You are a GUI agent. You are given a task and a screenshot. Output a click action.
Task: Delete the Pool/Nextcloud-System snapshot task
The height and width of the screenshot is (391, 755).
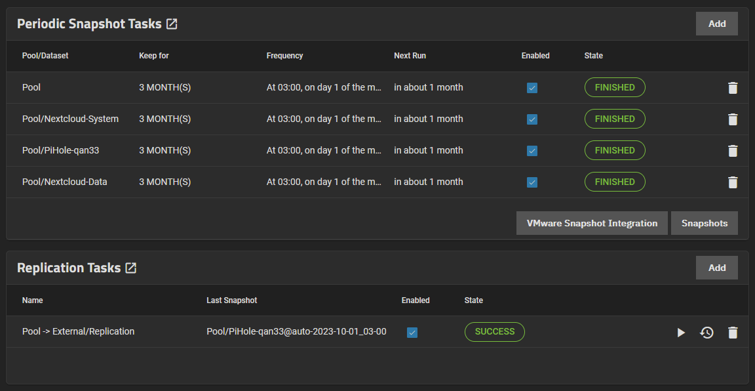[x=732, y=119]
